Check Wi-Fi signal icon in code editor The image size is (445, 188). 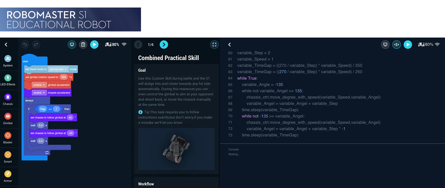[437, 44]
